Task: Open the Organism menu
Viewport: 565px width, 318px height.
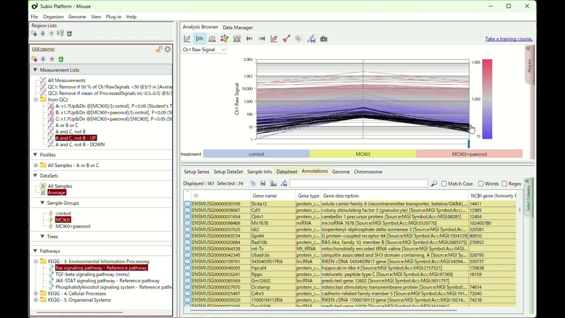Action: 53,17
